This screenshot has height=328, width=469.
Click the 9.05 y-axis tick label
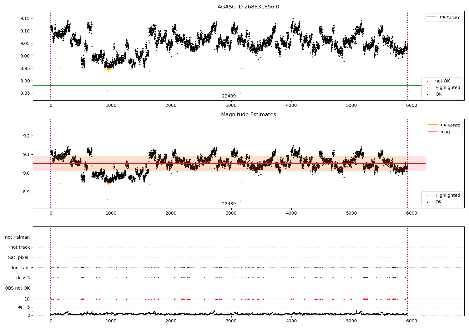[25, 43]
